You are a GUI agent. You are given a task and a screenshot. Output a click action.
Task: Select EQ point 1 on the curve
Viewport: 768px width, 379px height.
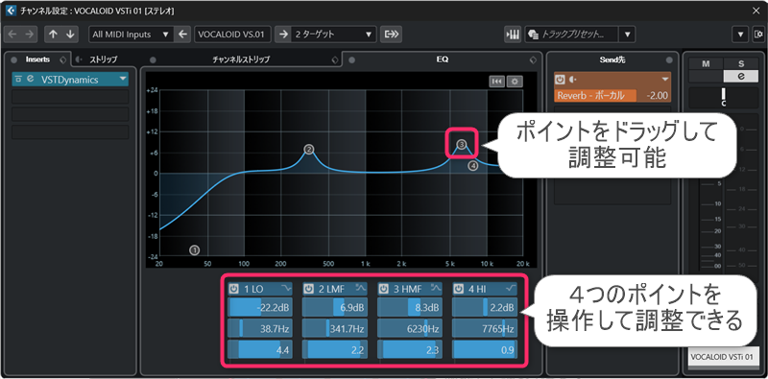tap(195, 250)
